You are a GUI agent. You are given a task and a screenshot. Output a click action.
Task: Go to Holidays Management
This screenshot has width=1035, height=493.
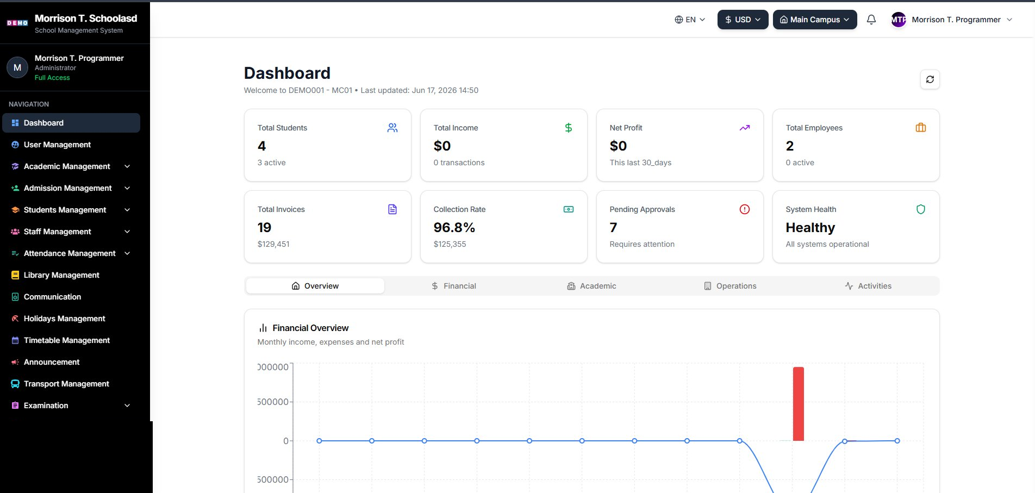coord(71,319)
